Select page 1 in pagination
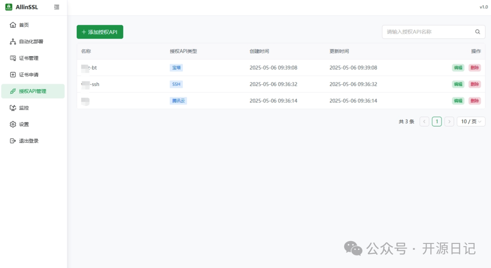 coord(436,121)
